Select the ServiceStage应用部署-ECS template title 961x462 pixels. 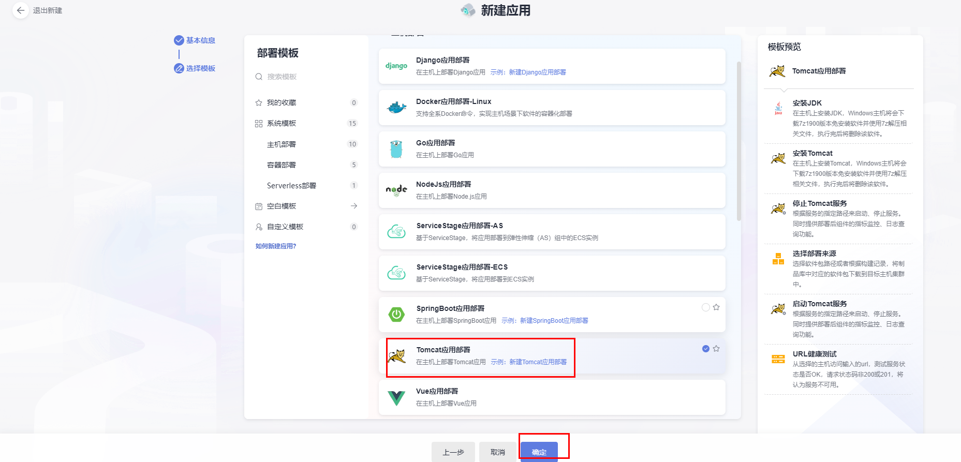click(462, 267)
